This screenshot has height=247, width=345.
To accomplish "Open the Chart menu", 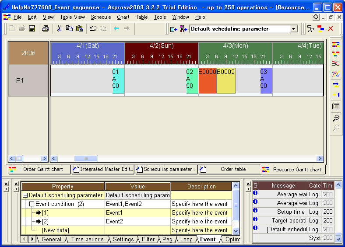I will (x=123, y=17).
